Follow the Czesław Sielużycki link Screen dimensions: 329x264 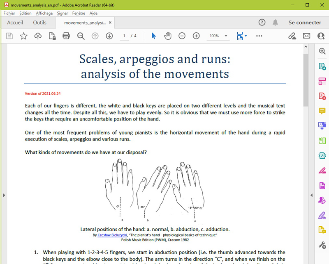tap(112, 235)
